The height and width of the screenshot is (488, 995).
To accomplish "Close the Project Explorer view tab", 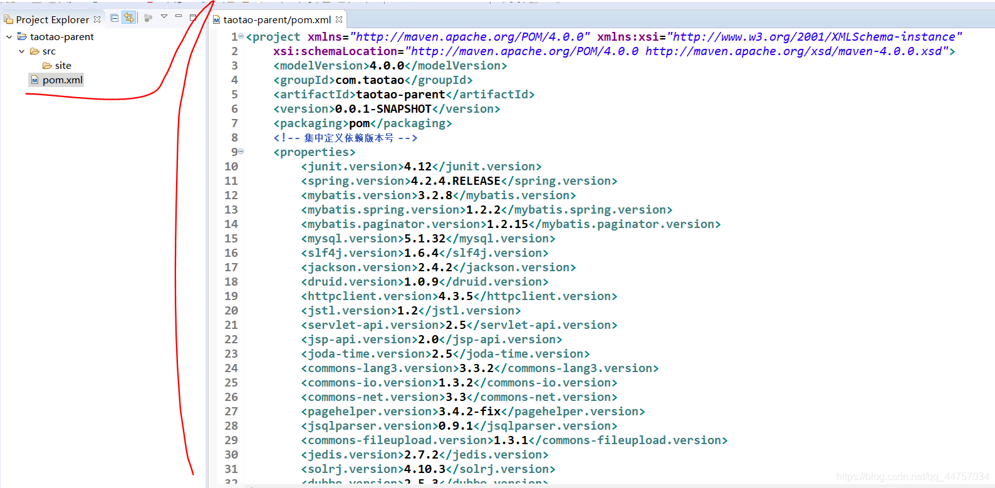I will (97, 19).
